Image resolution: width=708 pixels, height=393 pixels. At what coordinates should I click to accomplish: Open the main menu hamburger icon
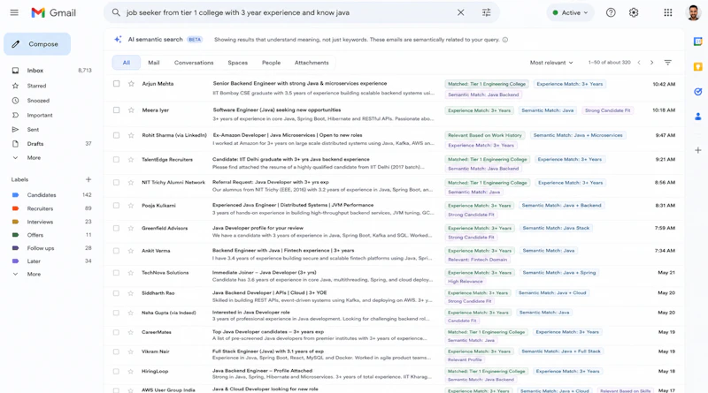click(x=14, y=12)
